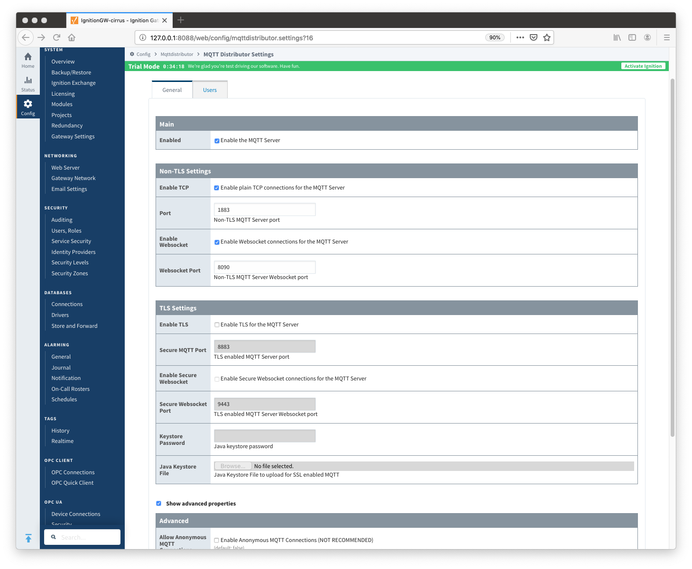The width and height of the screenshot is (692, 569).
Task: Enable TLS for the MQTT Server
Action: coord(217,325)
